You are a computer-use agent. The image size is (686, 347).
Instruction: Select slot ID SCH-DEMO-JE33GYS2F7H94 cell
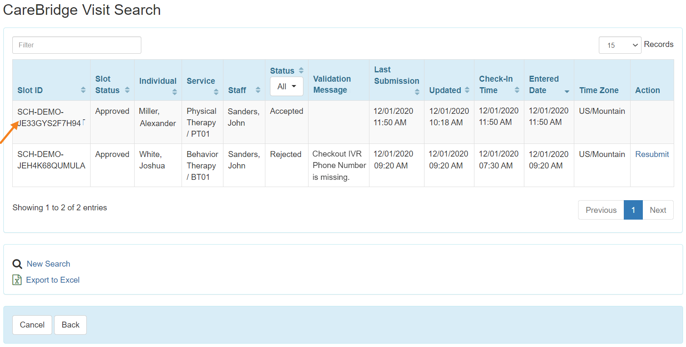point(51,122)
